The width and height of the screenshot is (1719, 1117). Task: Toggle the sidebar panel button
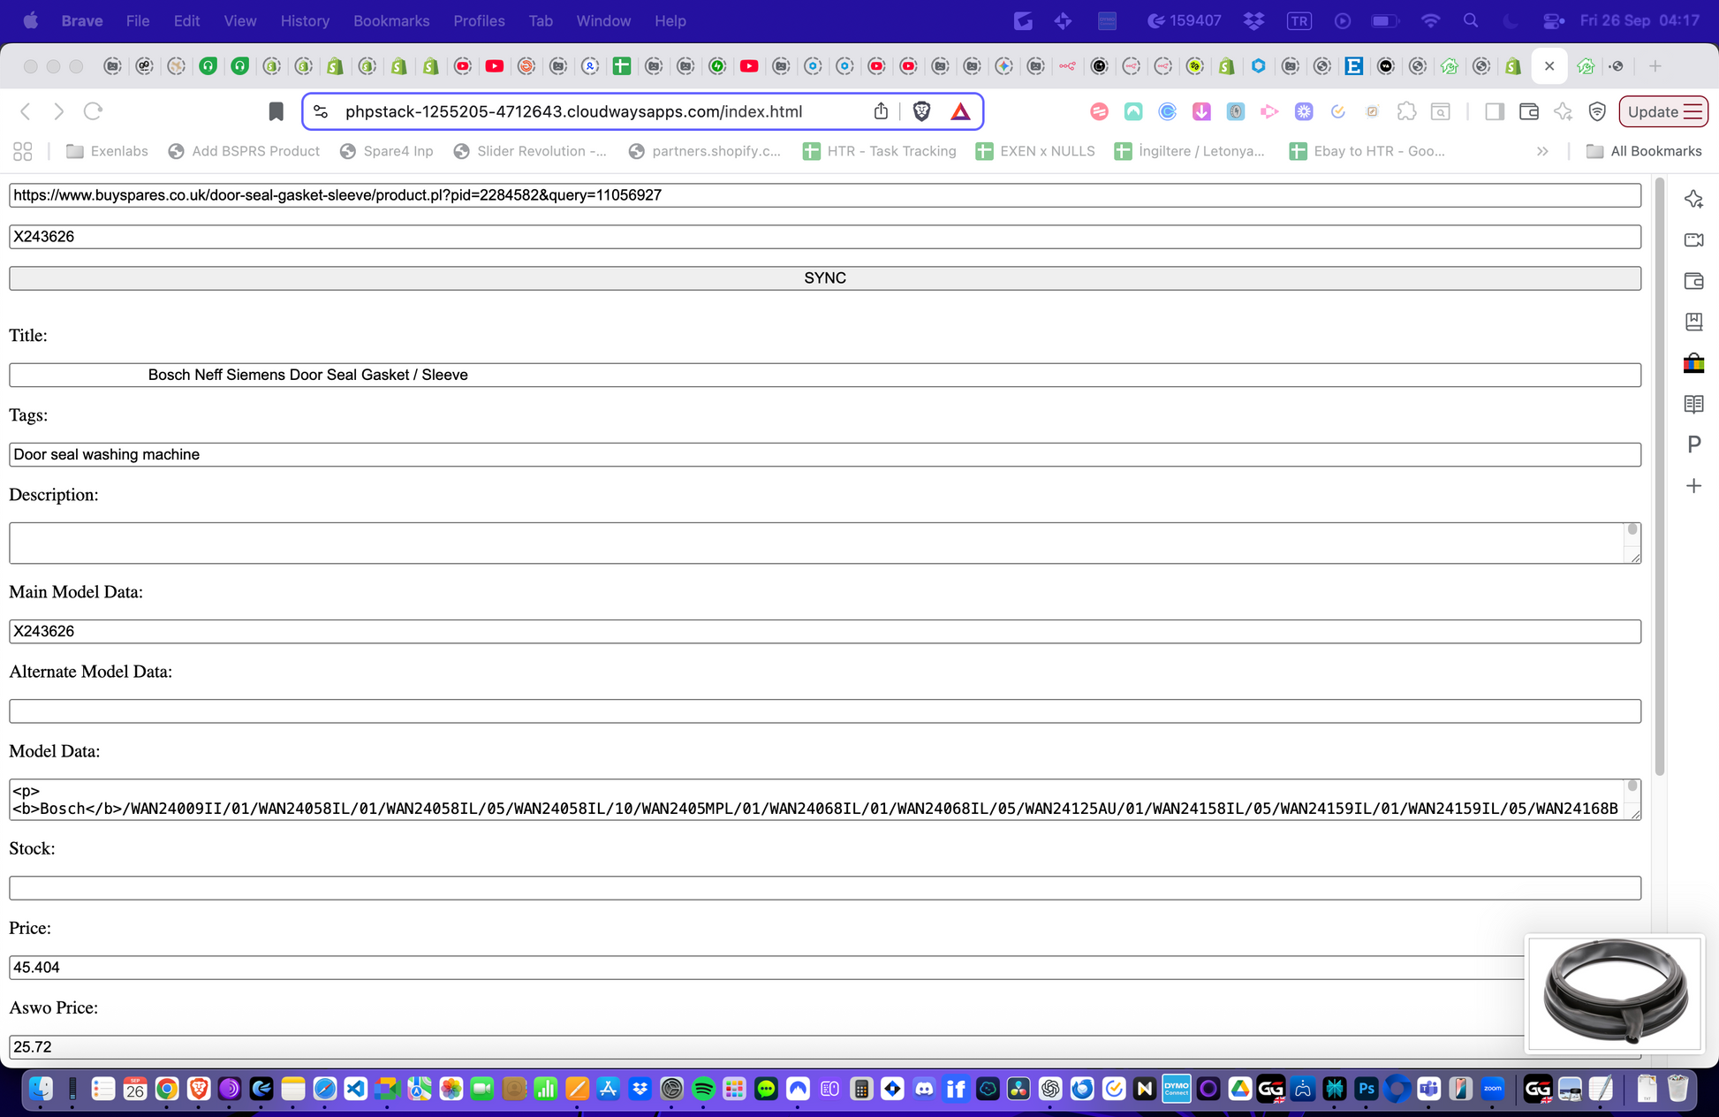1495,111
